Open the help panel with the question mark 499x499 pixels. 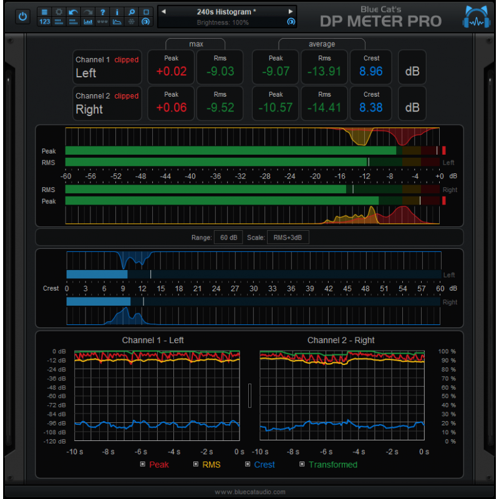point(103,11)
